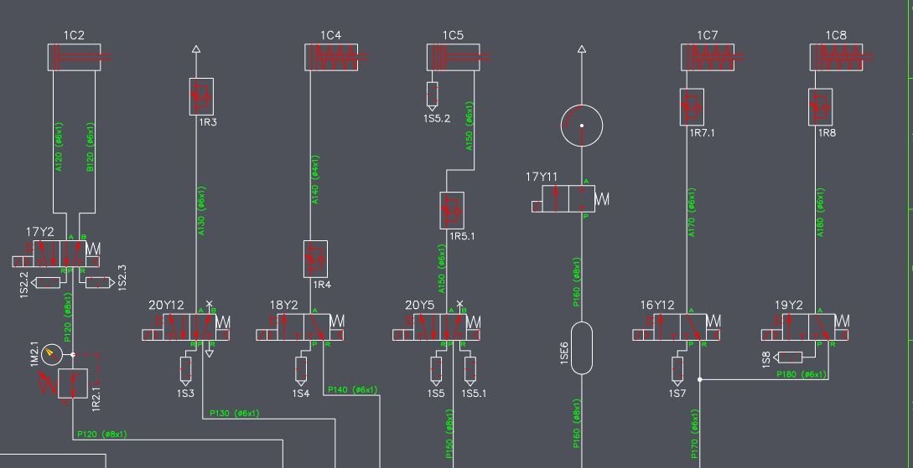Select the 1SE6 reservoir tank symbol

coord(582,348)
